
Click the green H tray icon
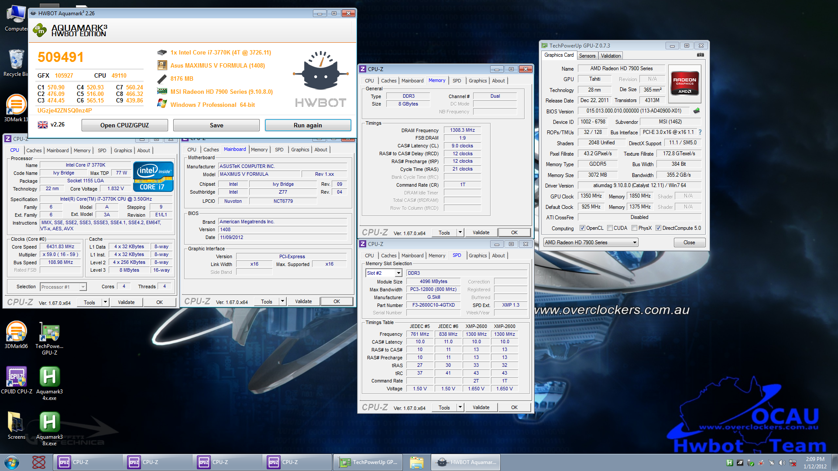(729, 463)
